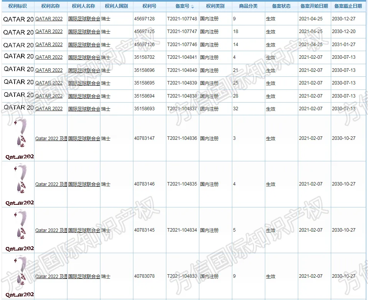The height and width of the screenshot is (300, 368).
Task: Click the 权利人名称 column header
Action: pos(84,6)
